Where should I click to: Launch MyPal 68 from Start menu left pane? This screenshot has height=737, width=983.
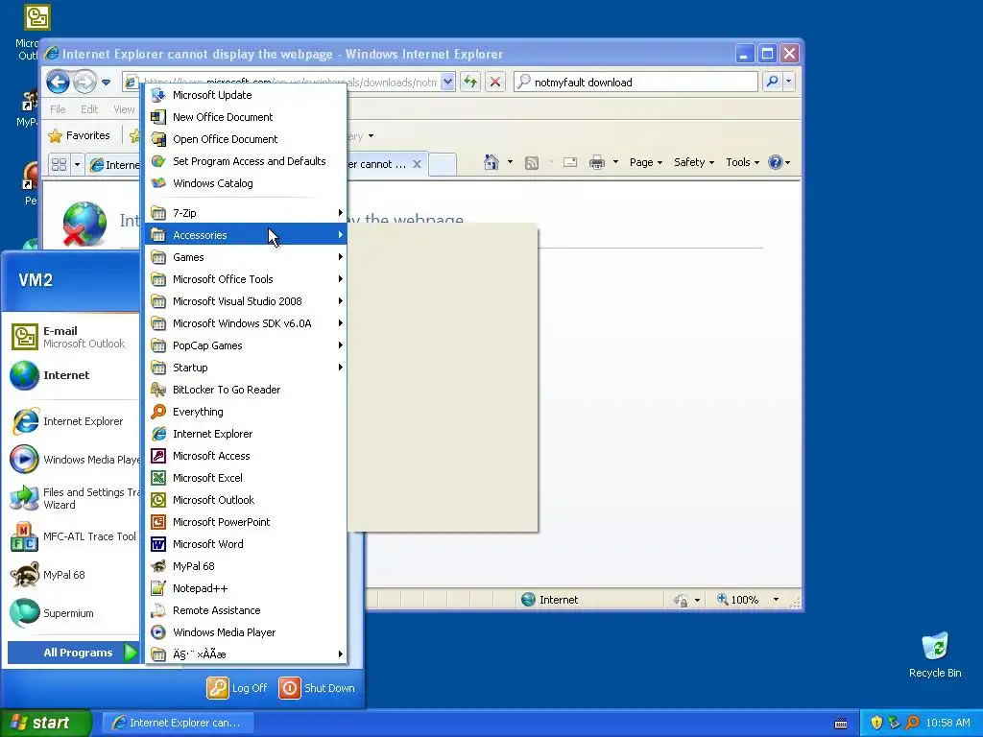(73, 575)
